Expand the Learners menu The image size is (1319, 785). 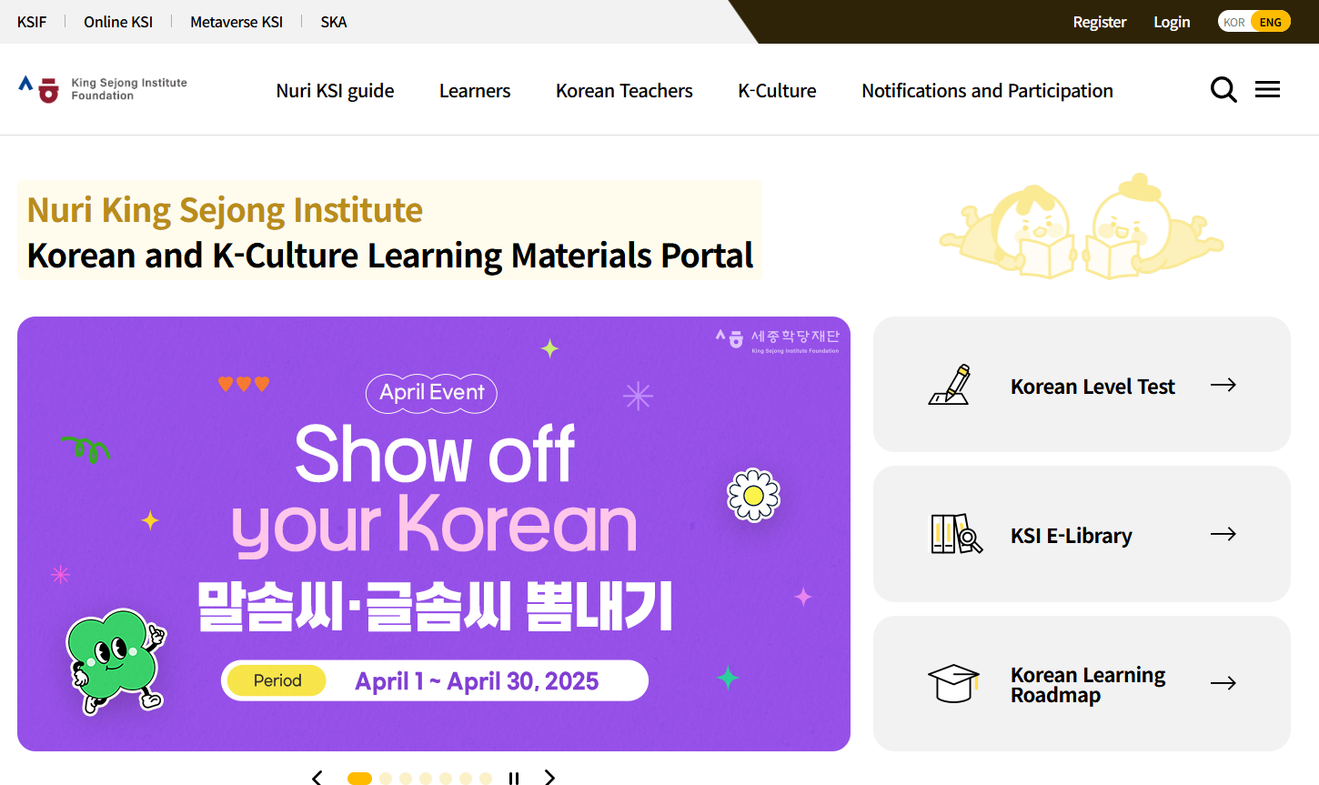[x=475, y=91]
